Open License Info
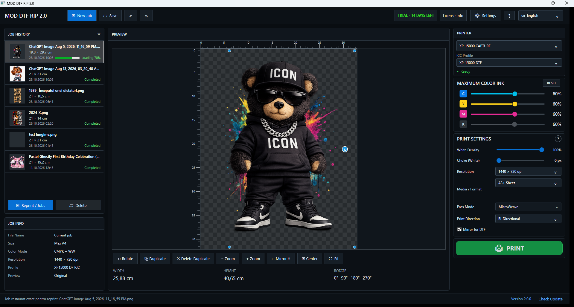Screen dimensions: 574x307 pos(453,16)
